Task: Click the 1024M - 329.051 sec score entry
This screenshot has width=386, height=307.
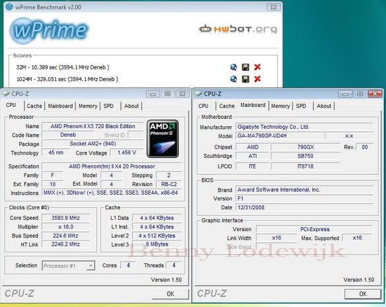Action: pyautogui.click(x=67, y=79)
